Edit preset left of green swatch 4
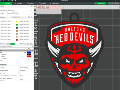Image resolution: width=120 pixels, height=90 pixels. click(14, 24)
